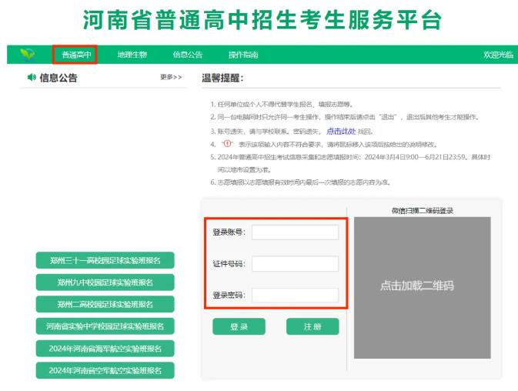Viewport: 518px width, 391px height.
Task: Click the 更多>> link
Action: pos(171,77)
